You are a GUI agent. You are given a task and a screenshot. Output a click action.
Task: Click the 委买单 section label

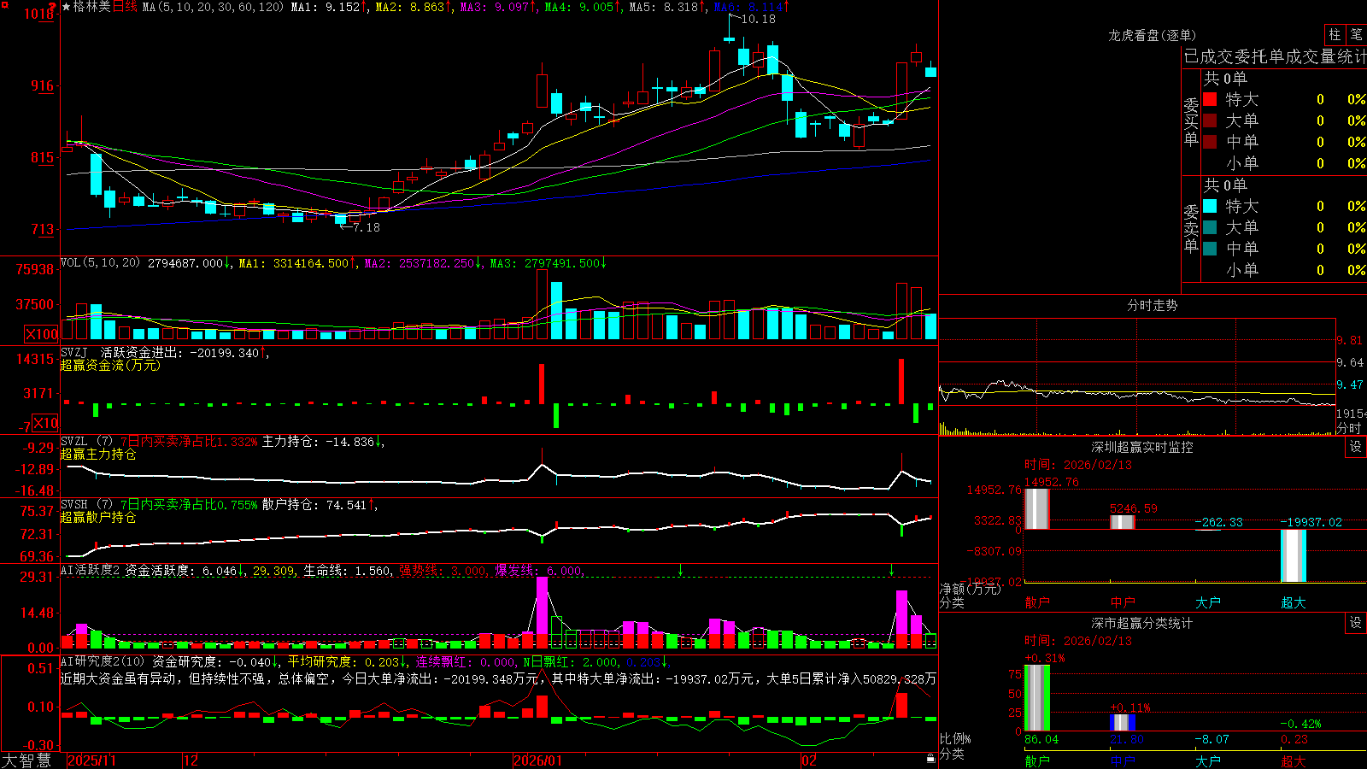point(1191,122)
